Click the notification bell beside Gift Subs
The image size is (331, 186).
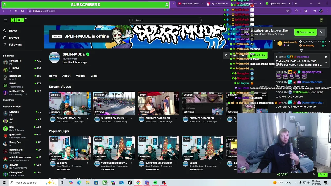pyautogui.click(x=226, y=55)
